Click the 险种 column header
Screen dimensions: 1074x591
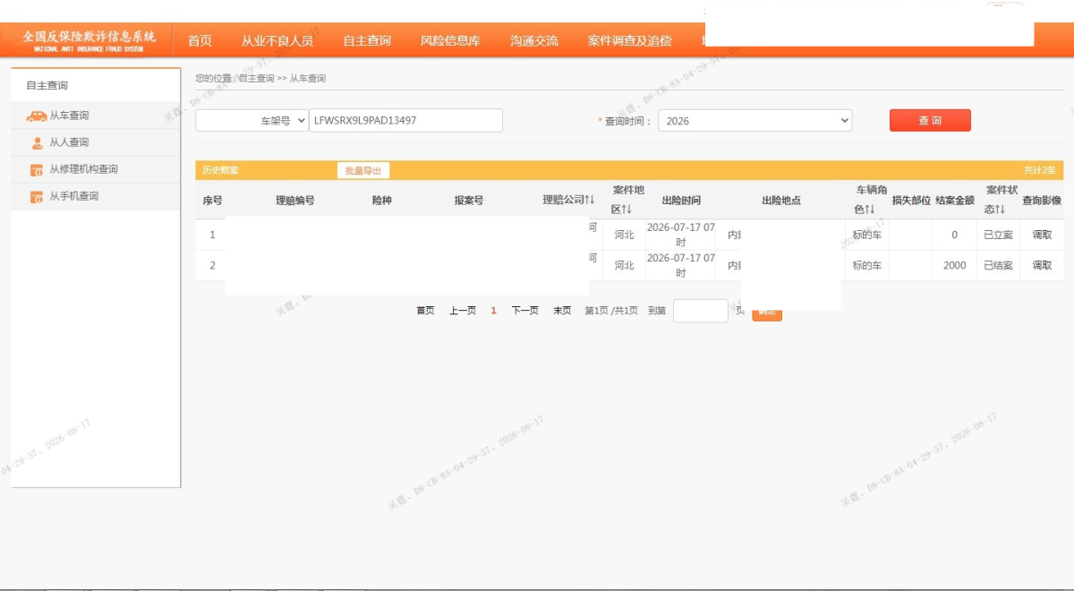pyautogui.click(x=381, y=201)
